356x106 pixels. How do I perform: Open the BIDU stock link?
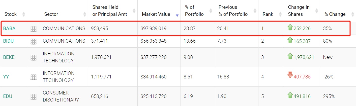[9, 41]
